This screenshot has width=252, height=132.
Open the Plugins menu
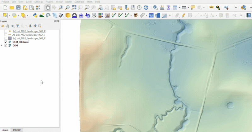coord(49,2)
